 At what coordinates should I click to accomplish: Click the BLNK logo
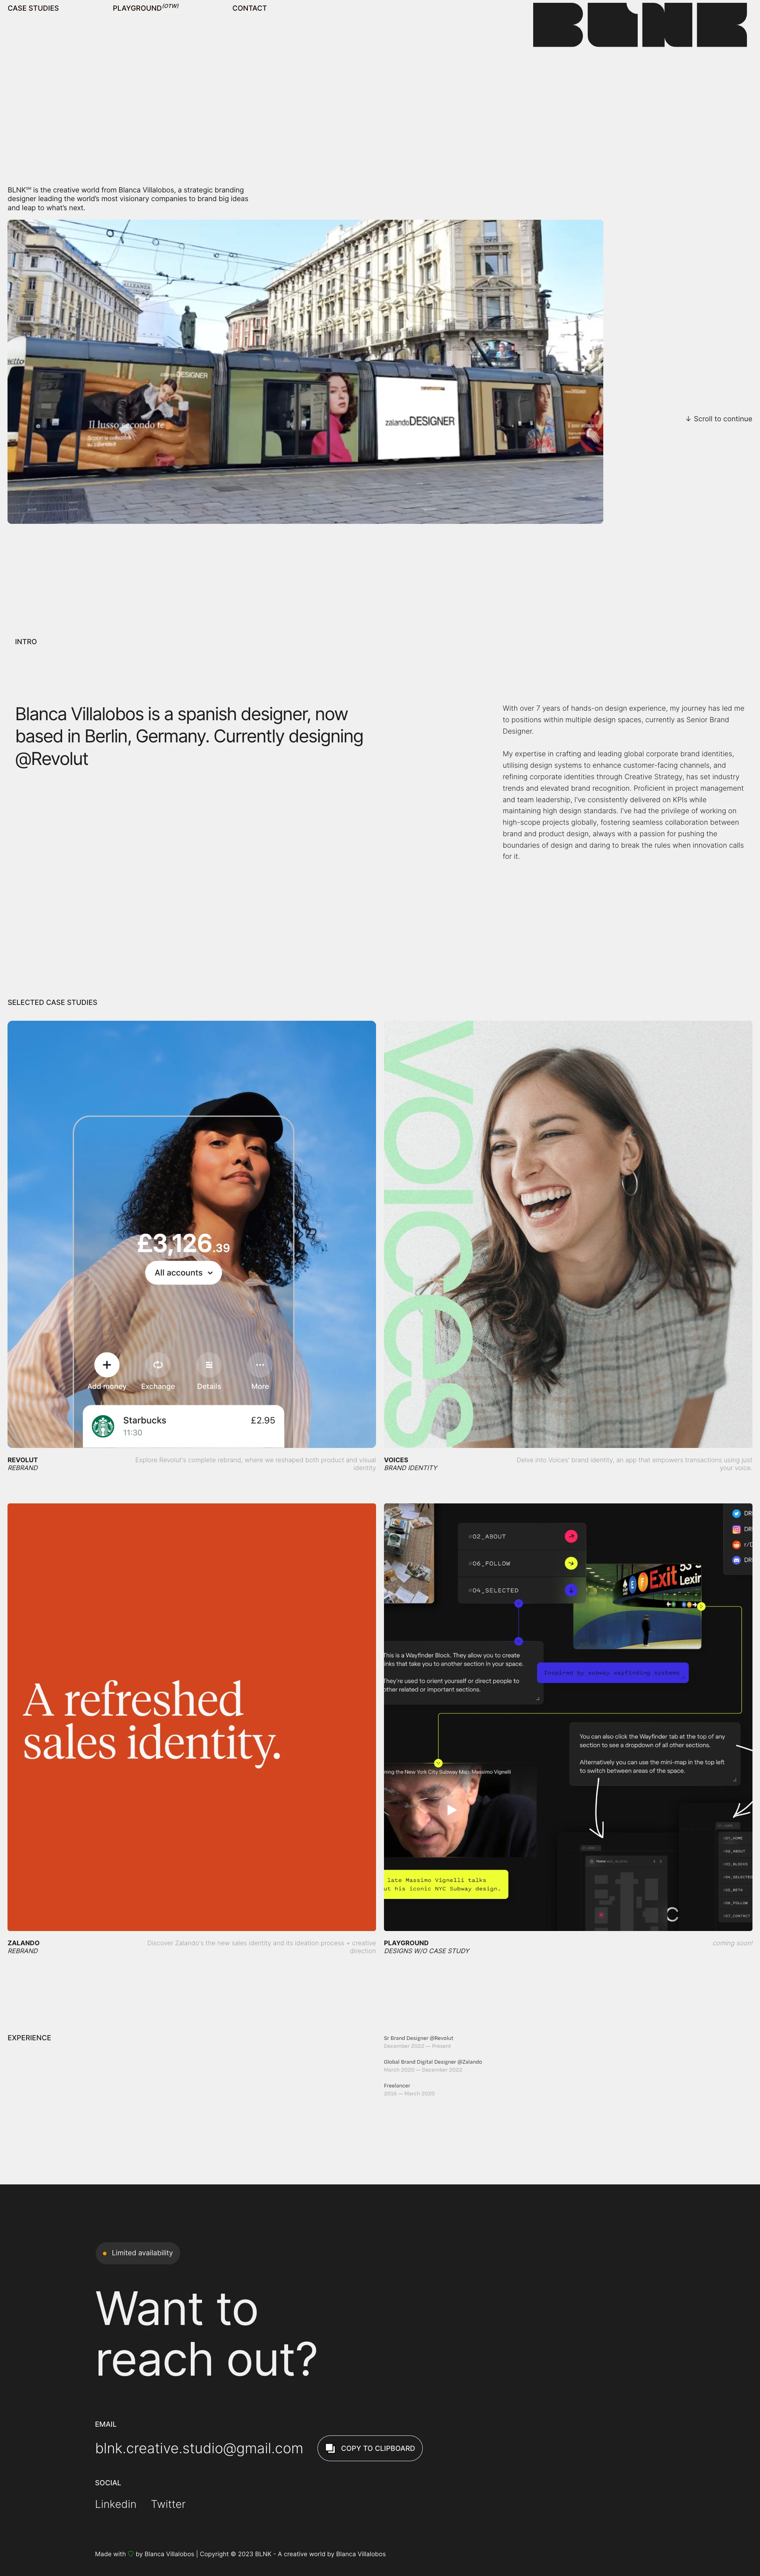click(x=640, y=25)
